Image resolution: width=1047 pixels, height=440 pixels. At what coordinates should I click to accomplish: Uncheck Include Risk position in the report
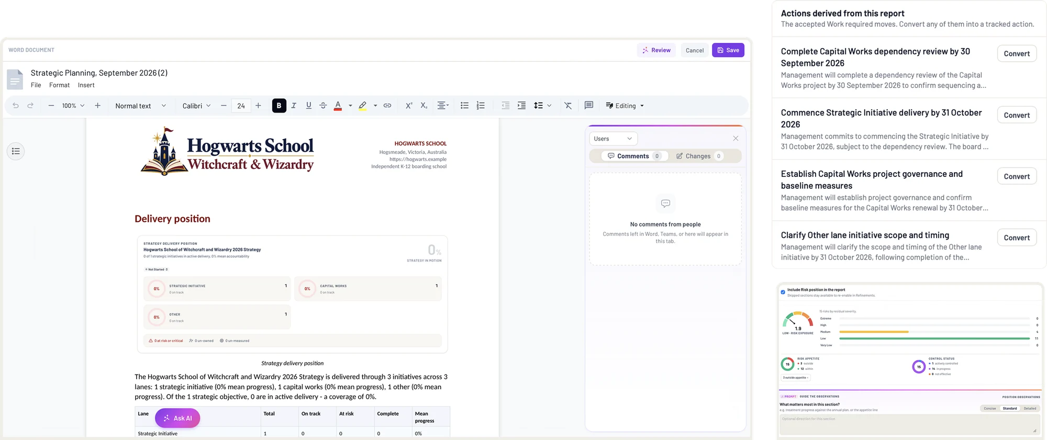click(783, 292)
